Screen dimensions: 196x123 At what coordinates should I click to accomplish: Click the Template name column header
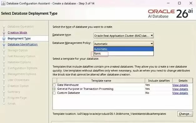pyautogui.click(x=101, y=81)
